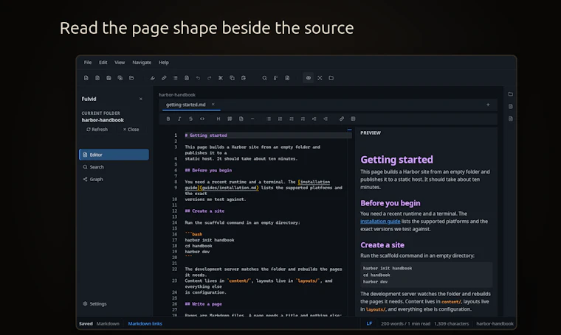The width and height of the screenshot is (561, 335).
Task: Click Markdown links in the status bar
Action: tap(145, 323)
